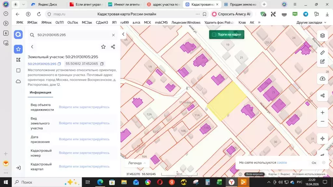Share the parcel card via share icon
This screenshot has width=333, height=187.
point(113,47)
